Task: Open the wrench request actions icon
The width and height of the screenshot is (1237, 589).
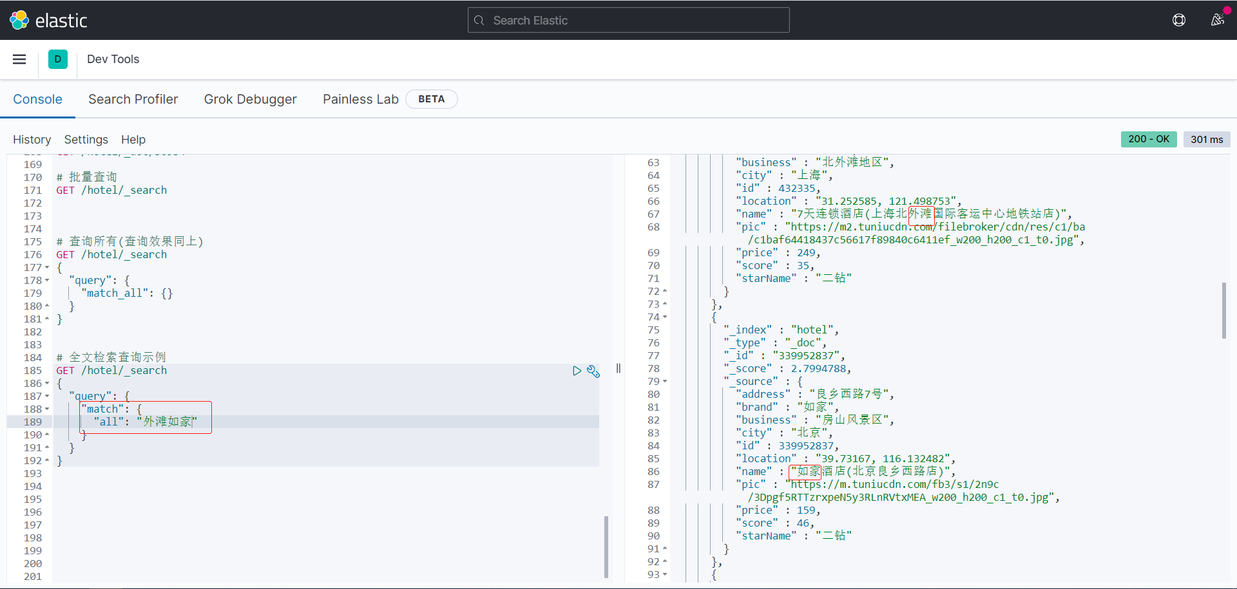Action: [x=593, y=371]
